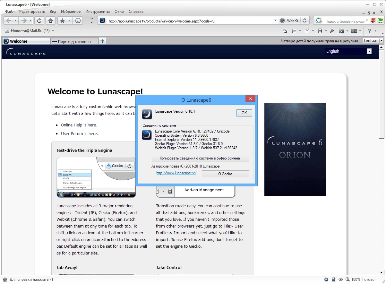
Task: Open the Lenta.ru news ticker dropdown
Action: (382, 41)
